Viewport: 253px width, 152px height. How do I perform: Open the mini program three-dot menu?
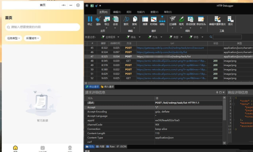click(64, 5)
